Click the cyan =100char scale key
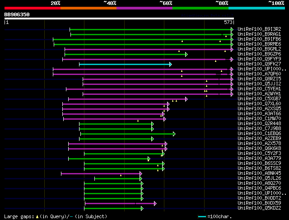 [x=202, y=216]
